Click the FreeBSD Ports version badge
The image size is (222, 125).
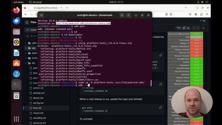click(197, 59)
